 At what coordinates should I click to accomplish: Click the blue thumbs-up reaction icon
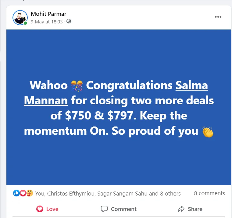pos(16,193)
